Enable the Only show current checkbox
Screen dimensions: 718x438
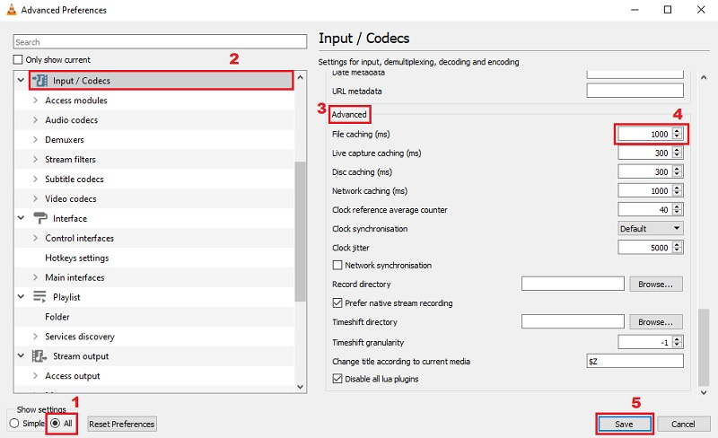[18, 59]
